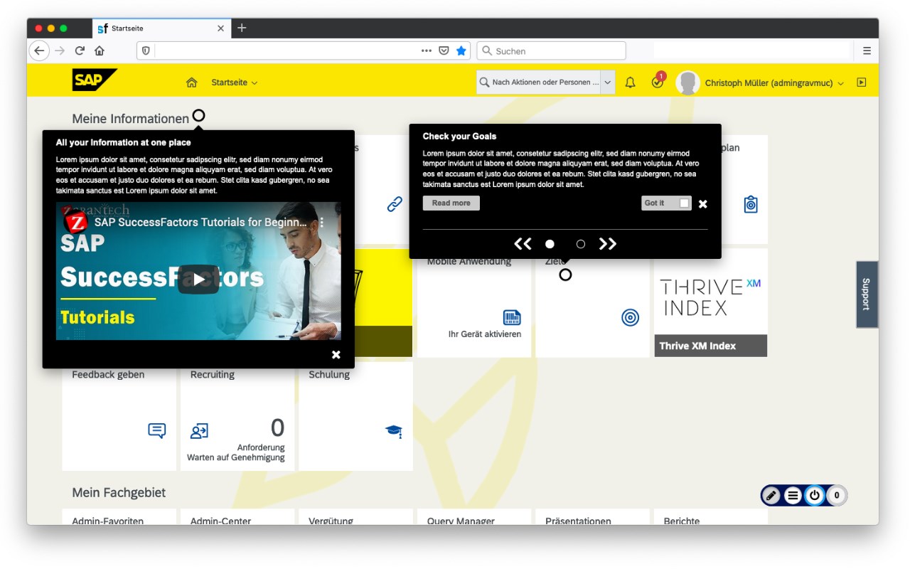Close the Check your Goals popup
The image size is (910, 569).
pyautogui.click(x=702, y=203)
